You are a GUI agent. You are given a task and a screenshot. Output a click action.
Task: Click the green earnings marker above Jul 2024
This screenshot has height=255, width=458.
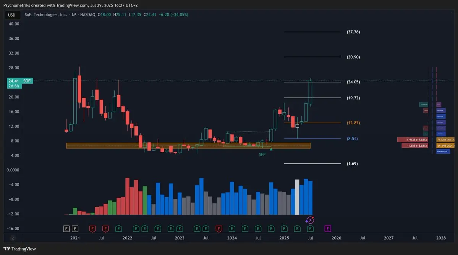[x=258, y=229]
